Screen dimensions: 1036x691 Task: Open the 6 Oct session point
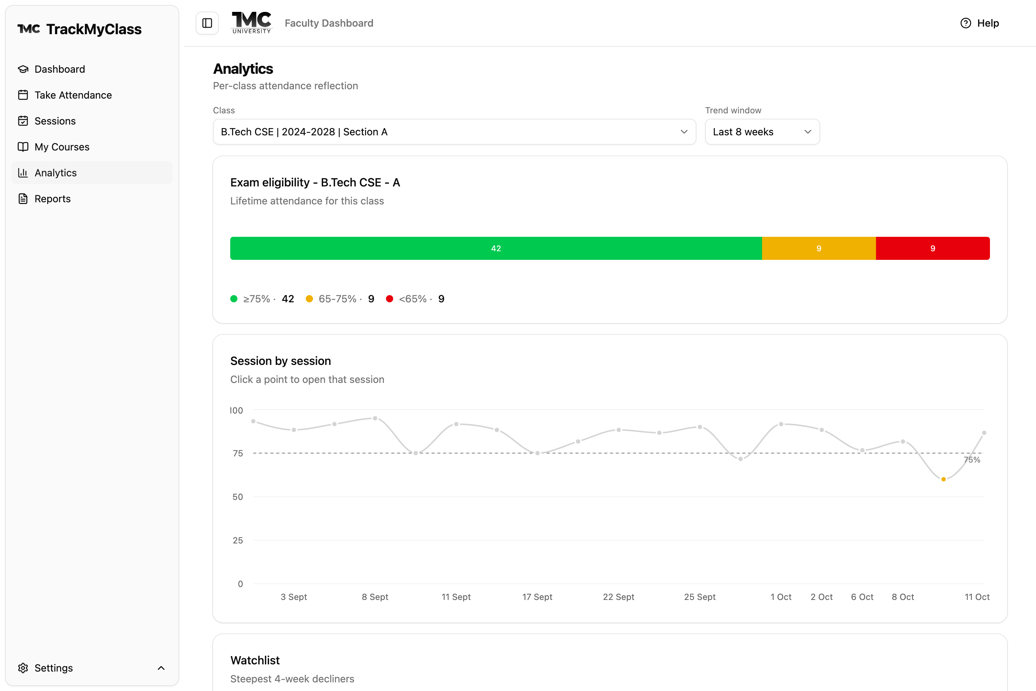point(863,450)
